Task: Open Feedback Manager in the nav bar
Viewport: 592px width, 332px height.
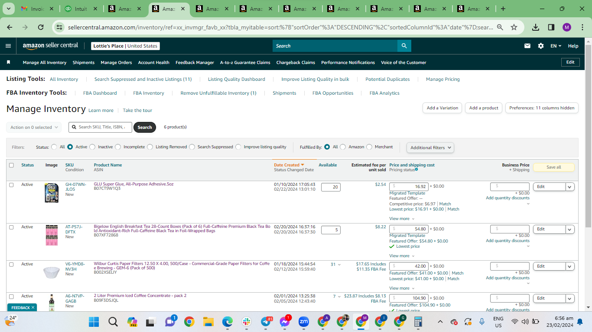Action: [x=195, y=63]
